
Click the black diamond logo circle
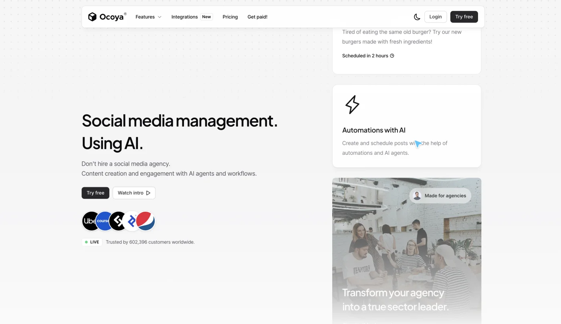(117, 221)
